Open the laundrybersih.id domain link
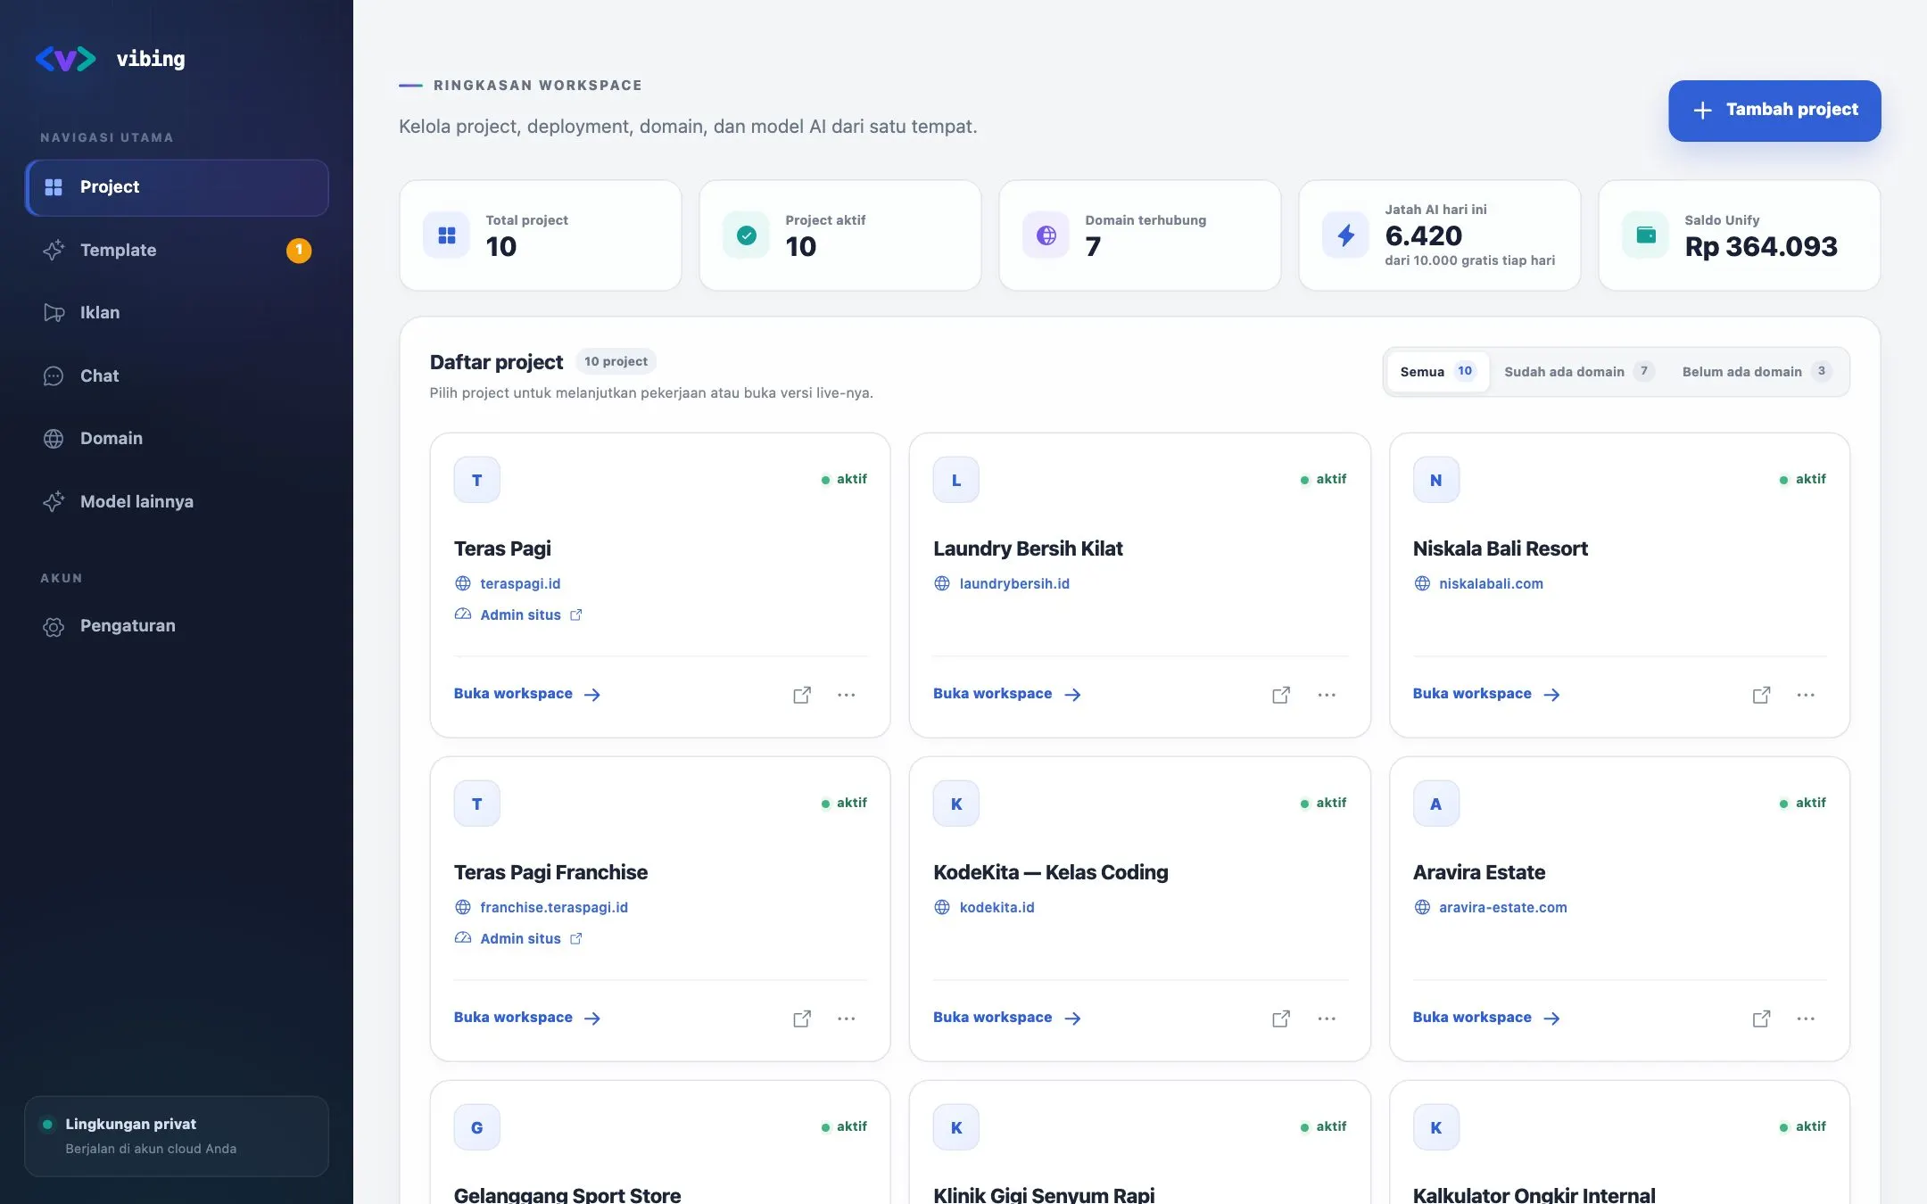The width and height of the screenshot is (1927, 1204). [1014, 584]
